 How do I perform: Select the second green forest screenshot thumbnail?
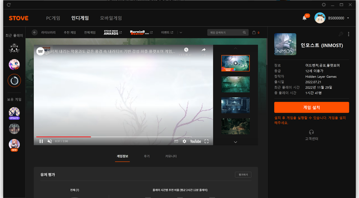click(236, 84)
